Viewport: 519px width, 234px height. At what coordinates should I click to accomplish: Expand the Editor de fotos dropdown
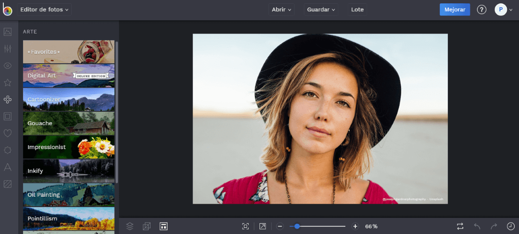click(44, 9)
